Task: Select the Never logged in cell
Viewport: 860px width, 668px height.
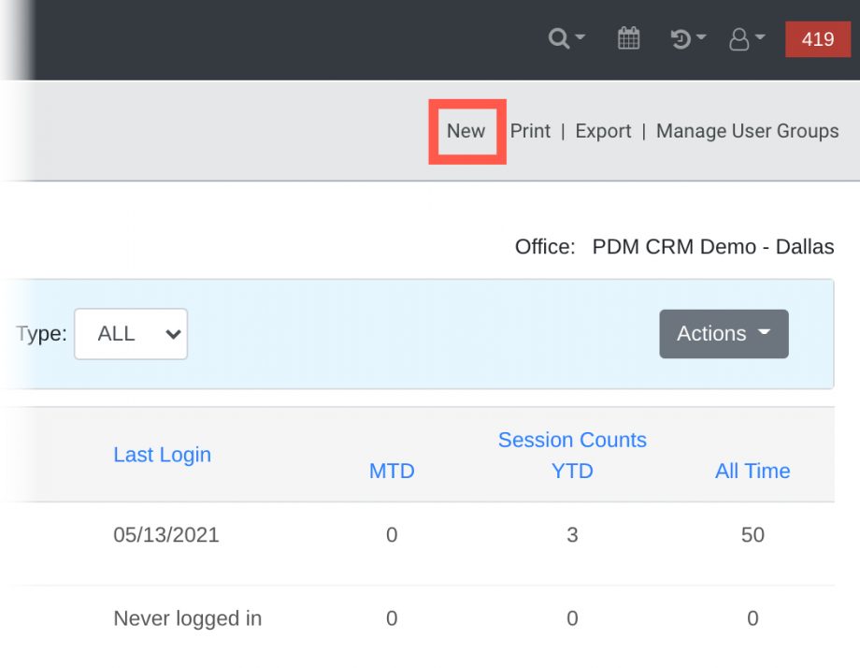Action: pyautogui.click(x=188, y=618)
